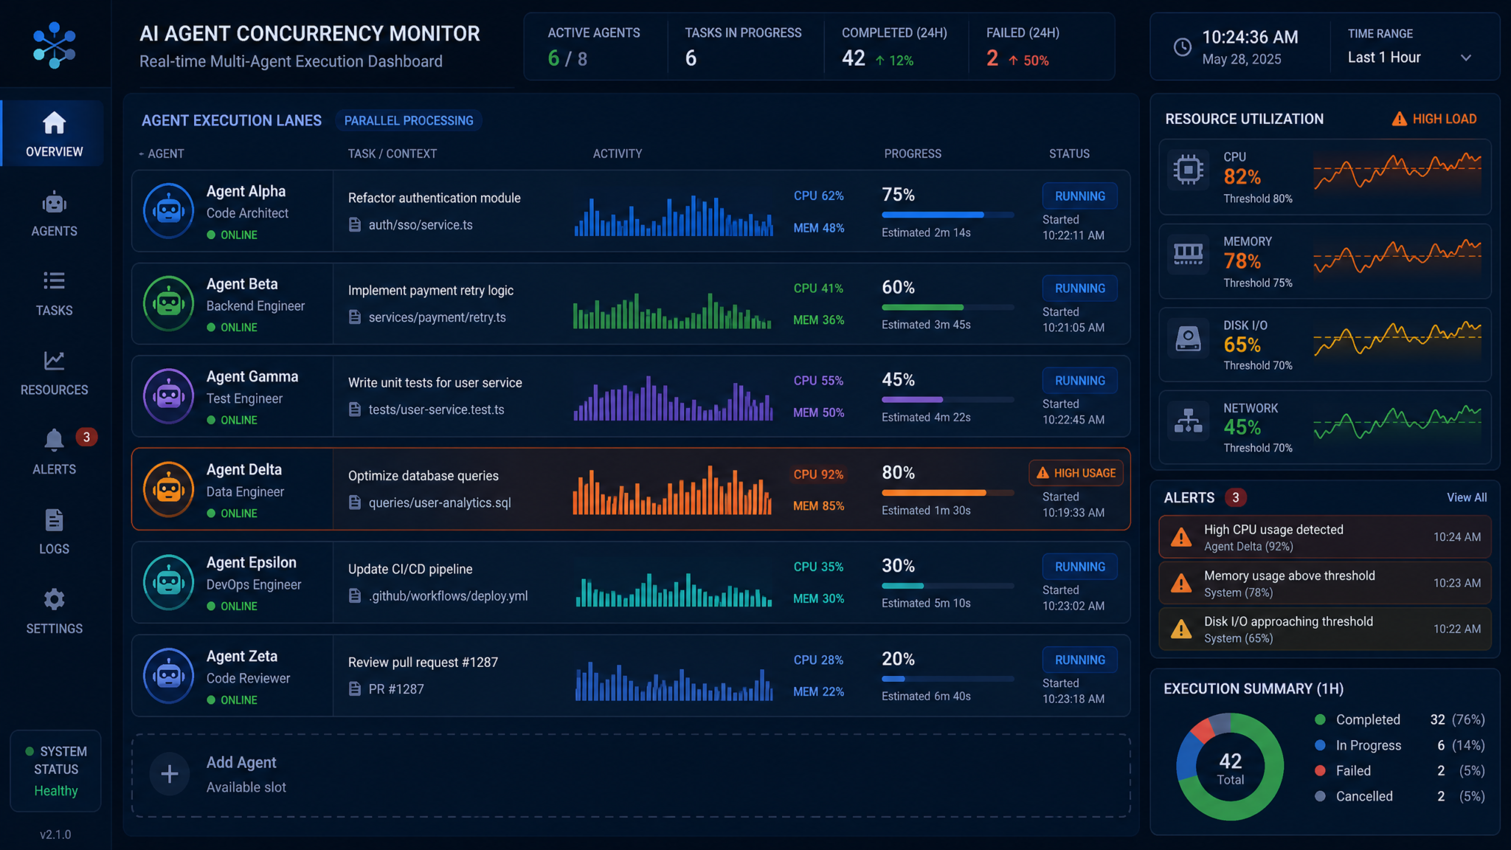Click Completed legend entry in summary
This screenshot has width=1511, height=850.
pos(1400,719)
